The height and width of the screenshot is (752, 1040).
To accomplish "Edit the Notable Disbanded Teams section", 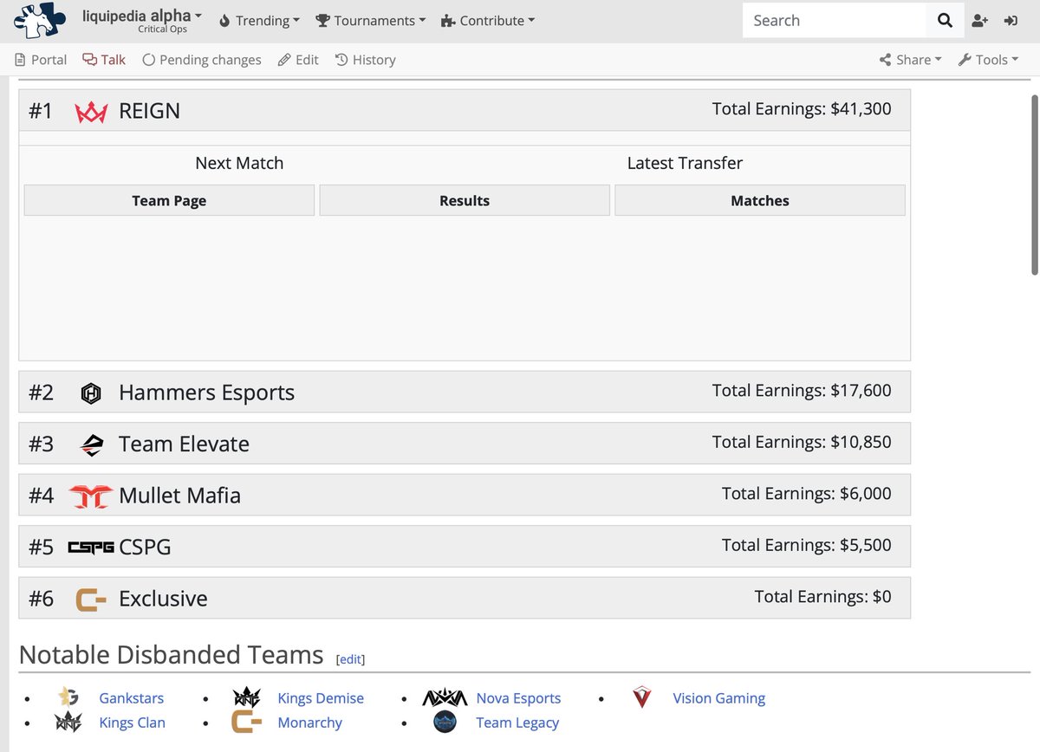I will click(350, 659).
